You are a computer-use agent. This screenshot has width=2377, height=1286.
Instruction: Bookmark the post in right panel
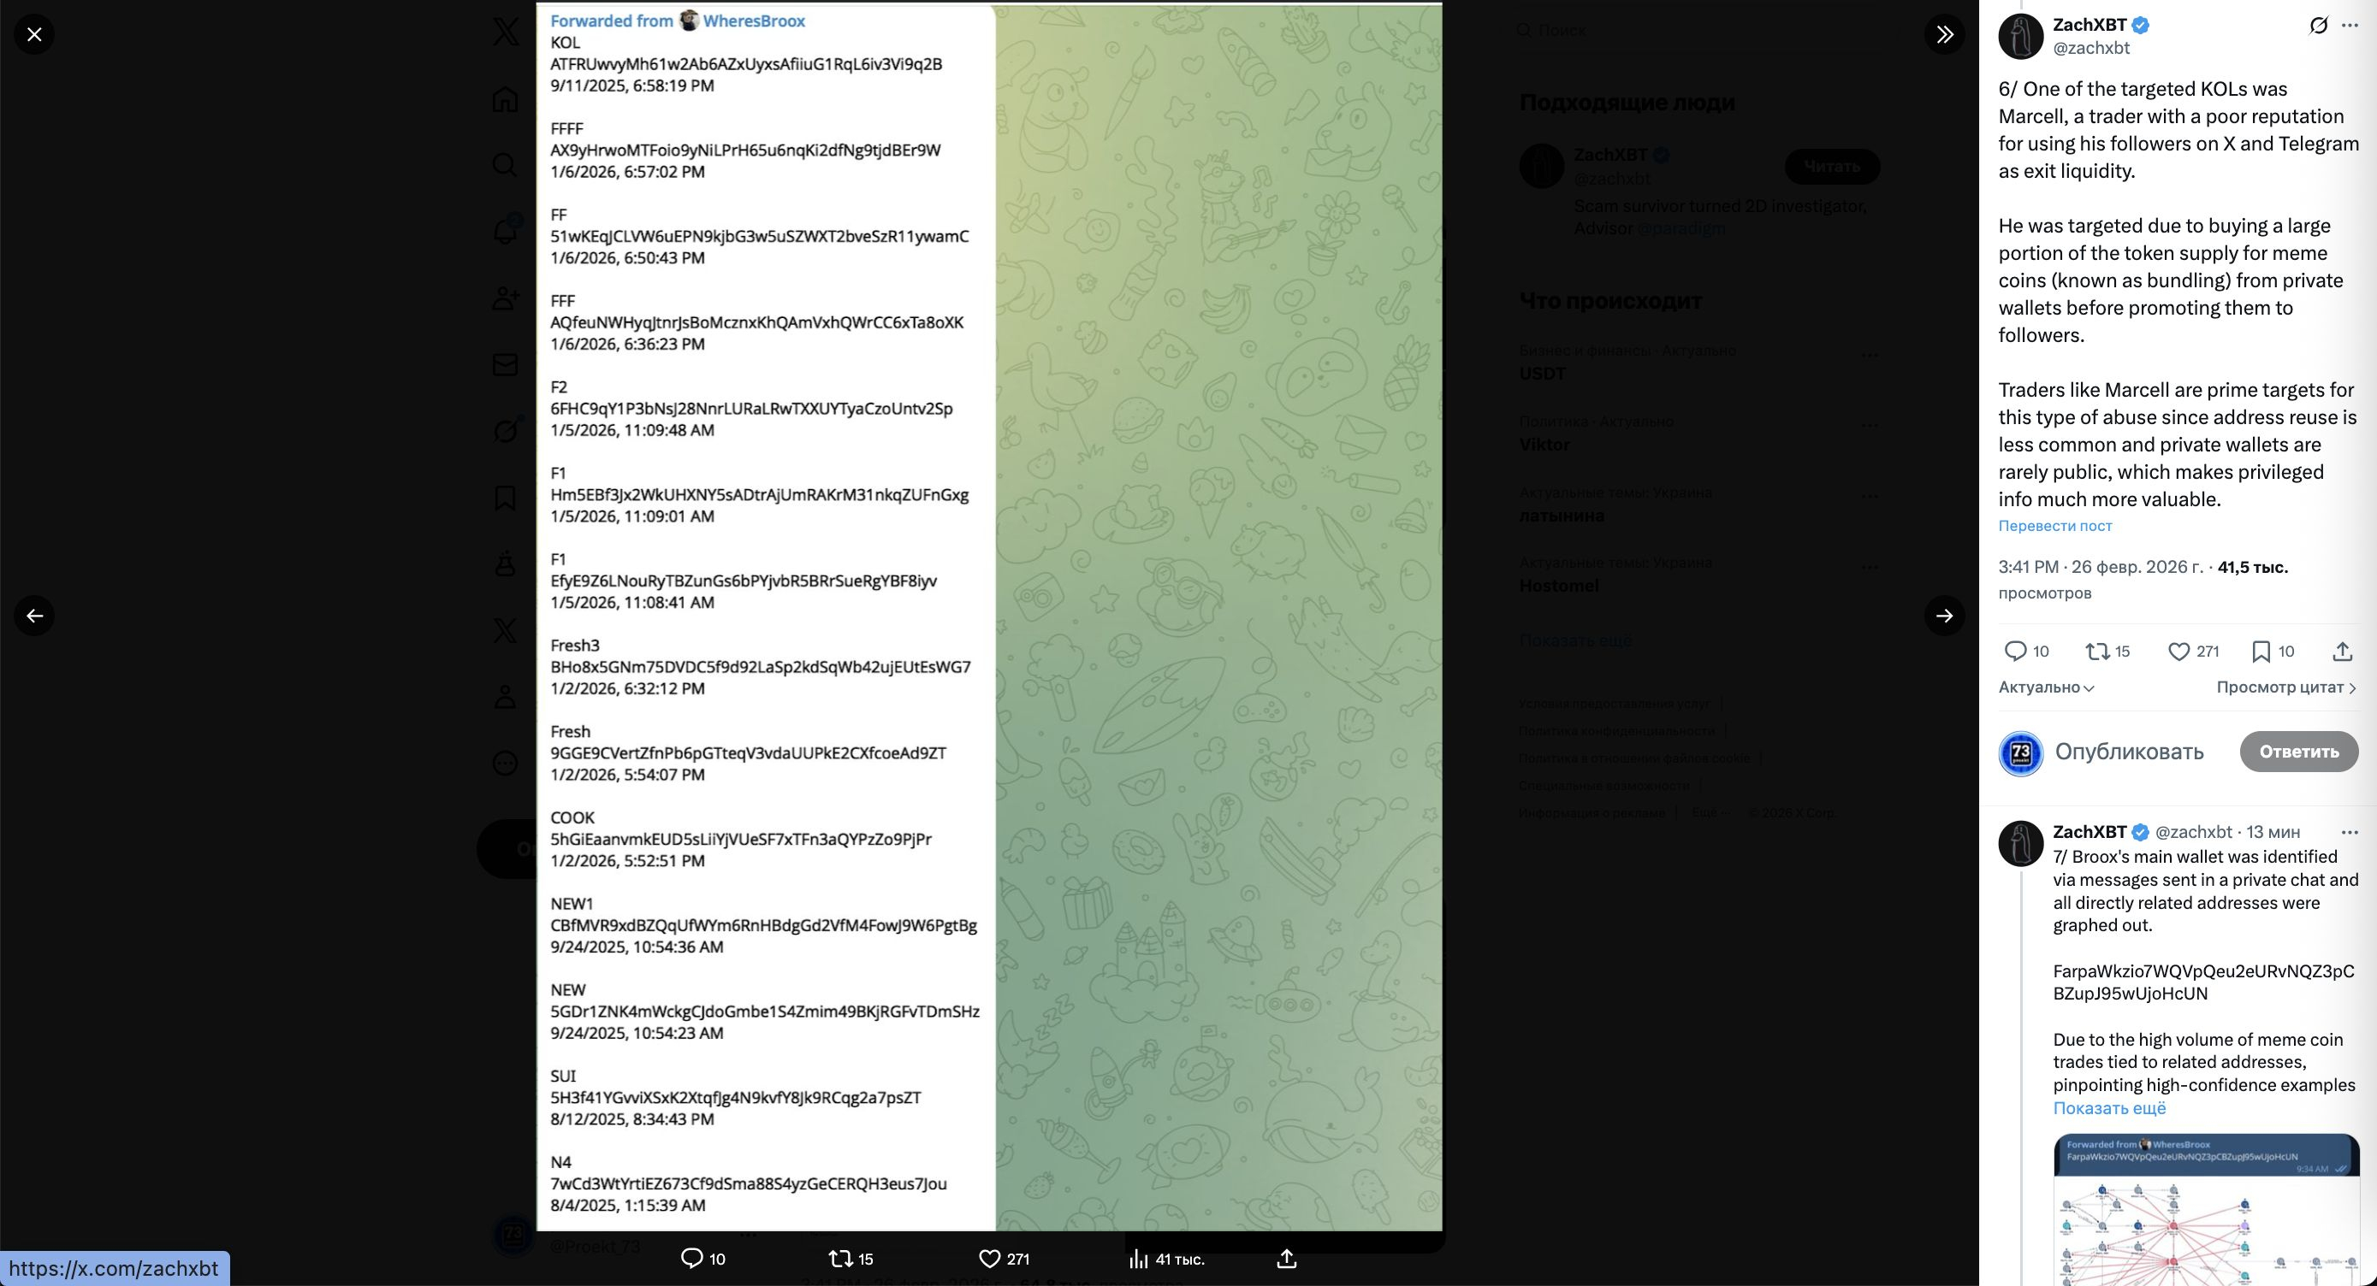[x=2261, y=652]
